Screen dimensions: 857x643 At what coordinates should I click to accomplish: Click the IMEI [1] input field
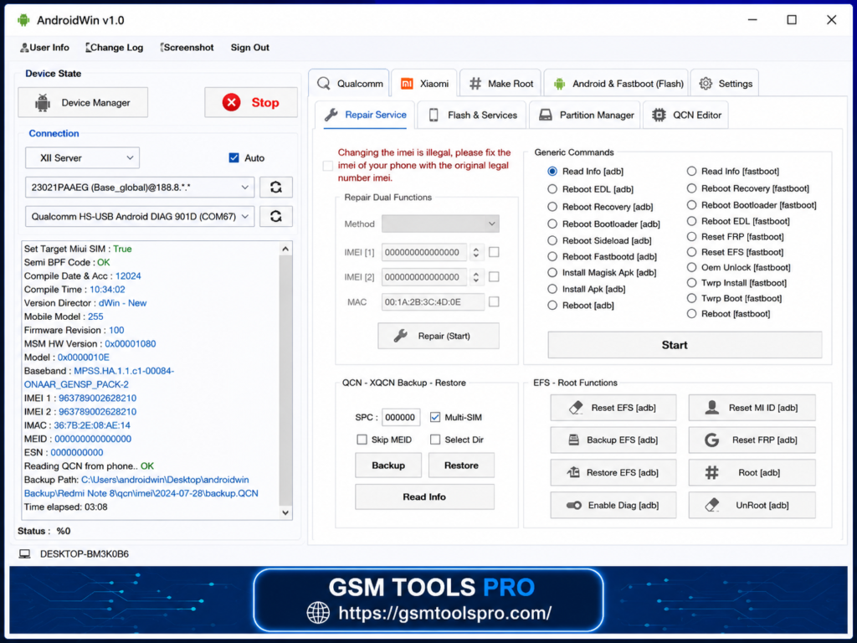coord(424,252)
